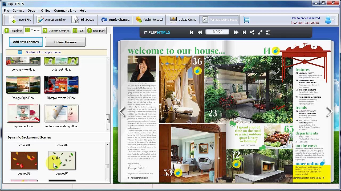Select the Theme tab
The width and height of the screenshot is (341, 191).
pyautogui.click(x=33, y=30)
